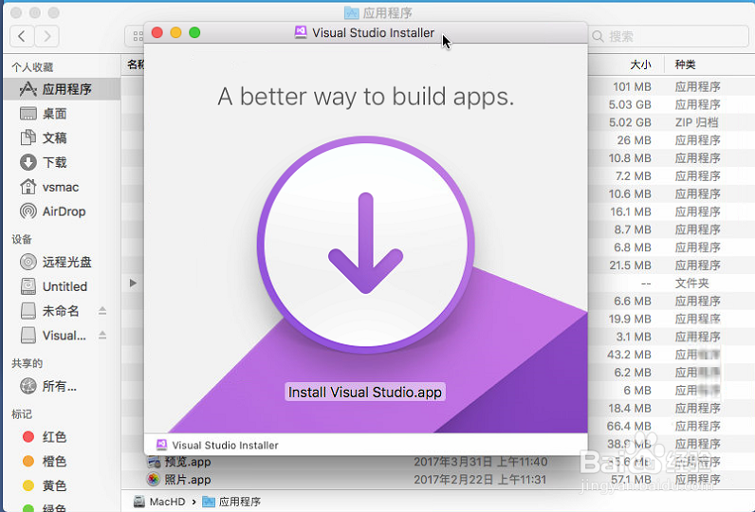755x512 pixels.
Task: Eject the Visual... volume
Action: tap(102, 336)
